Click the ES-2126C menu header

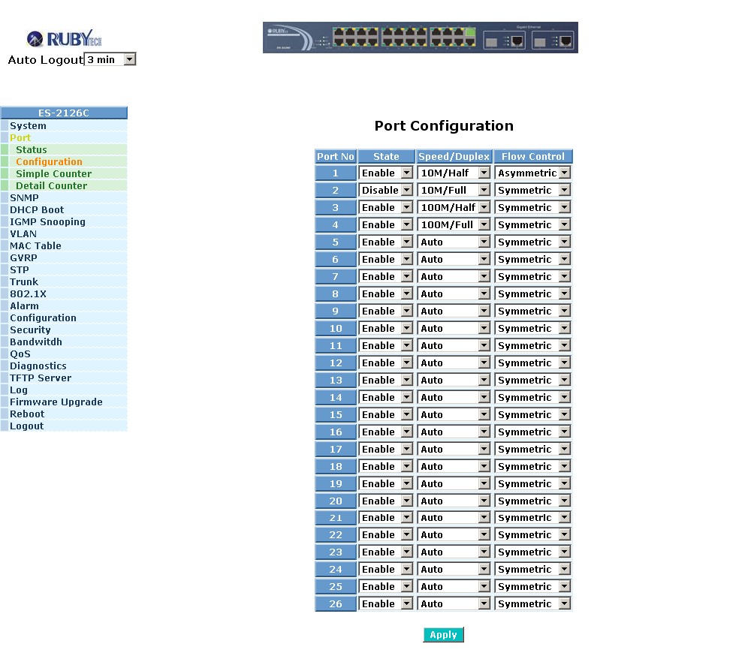[64, 113]
